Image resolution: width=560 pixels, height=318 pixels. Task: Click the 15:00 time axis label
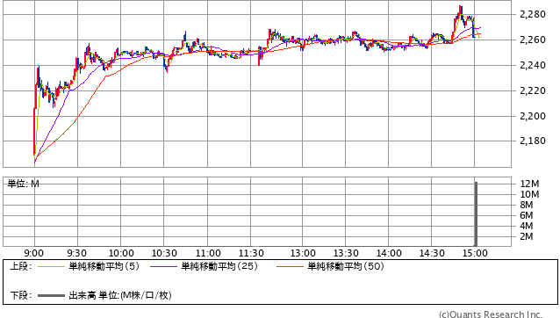[475, 253]
